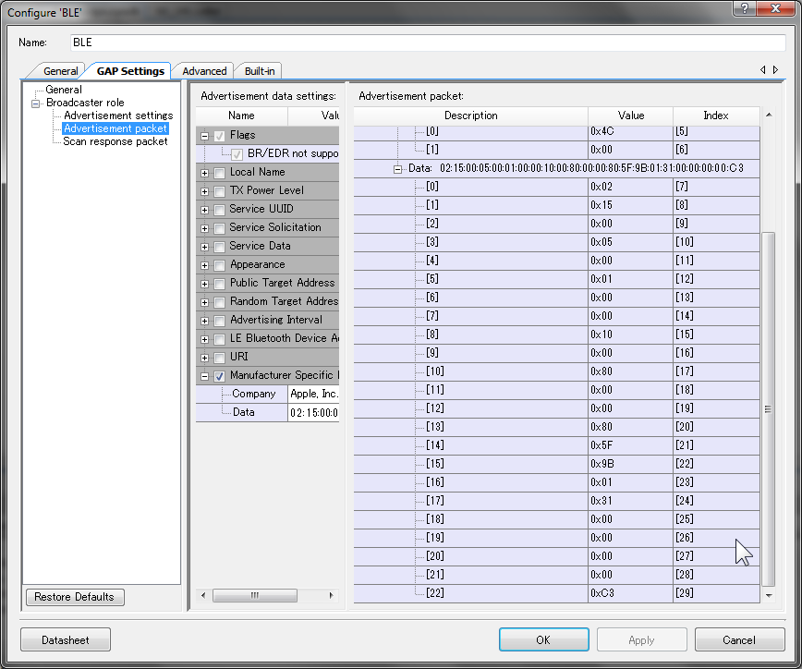Click the advertisement packet vertical scrollbar thumb
The height and width of the screenshot is (669, 802).
(x=768, y=409)
